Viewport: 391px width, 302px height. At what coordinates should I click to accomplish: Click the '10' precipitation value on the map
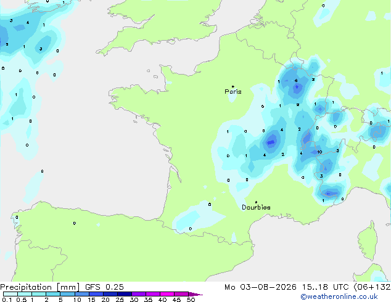(319, 152)
